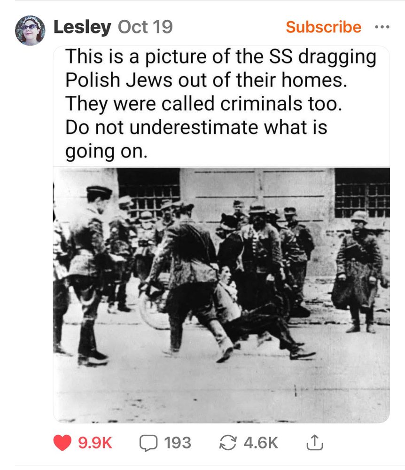Open the Oct 19 timestamp permalink
The width and height of the screenshot is (405, 470).
[x=145, y=27]
